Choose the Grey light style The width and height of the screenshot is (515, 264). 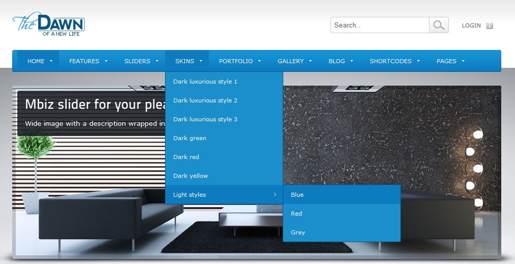298,232
